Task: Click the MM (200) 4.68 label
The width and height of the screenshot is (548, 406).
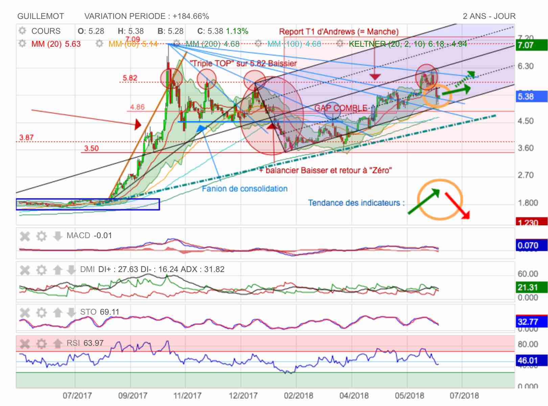Action: [x=212, y=44]
